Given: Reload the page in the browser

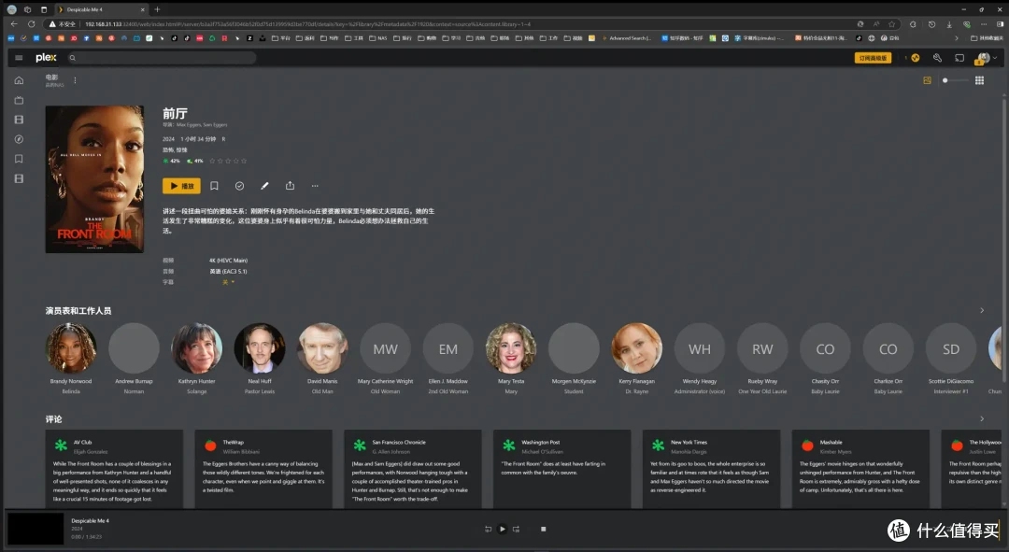Looking at the screenshot, I should (x=31, y=23).
